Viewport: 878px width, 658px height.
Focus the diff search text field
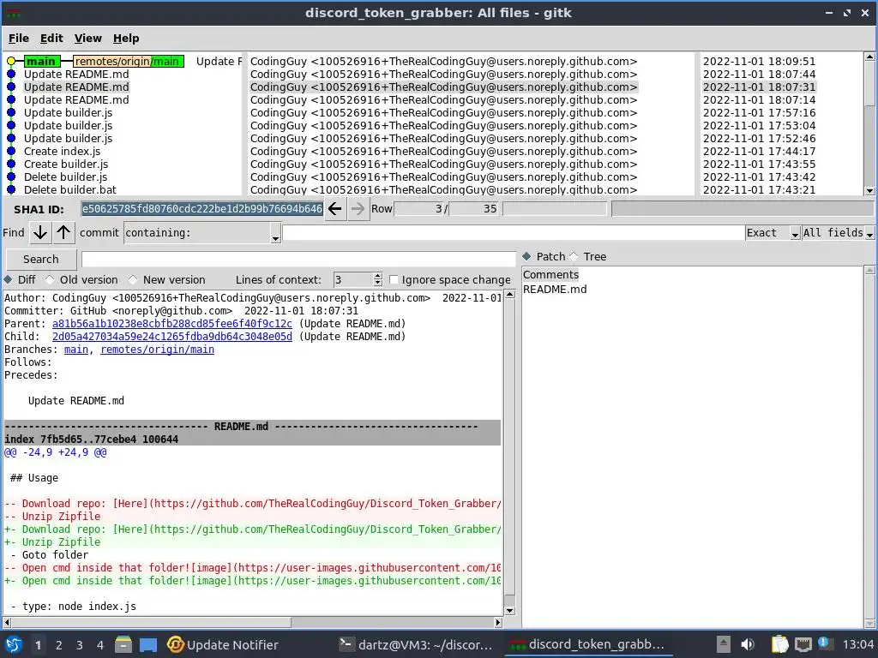298,260
